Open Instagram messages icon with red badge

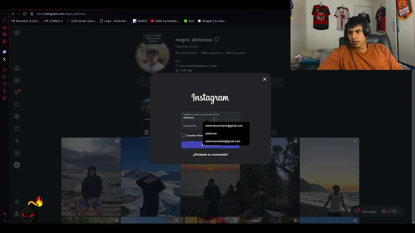[x=17, y=92]
